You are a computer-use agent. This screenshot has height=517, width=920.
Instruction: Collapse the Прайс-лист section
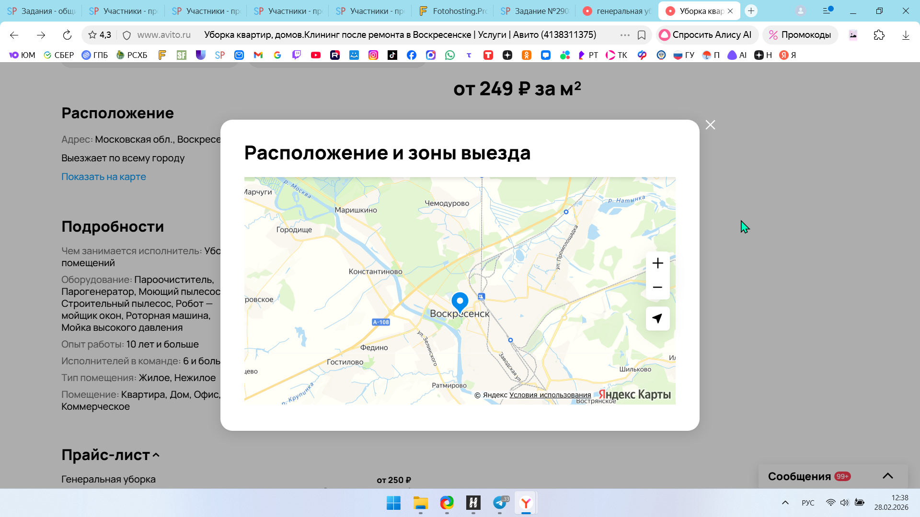(x=156, y=455)
